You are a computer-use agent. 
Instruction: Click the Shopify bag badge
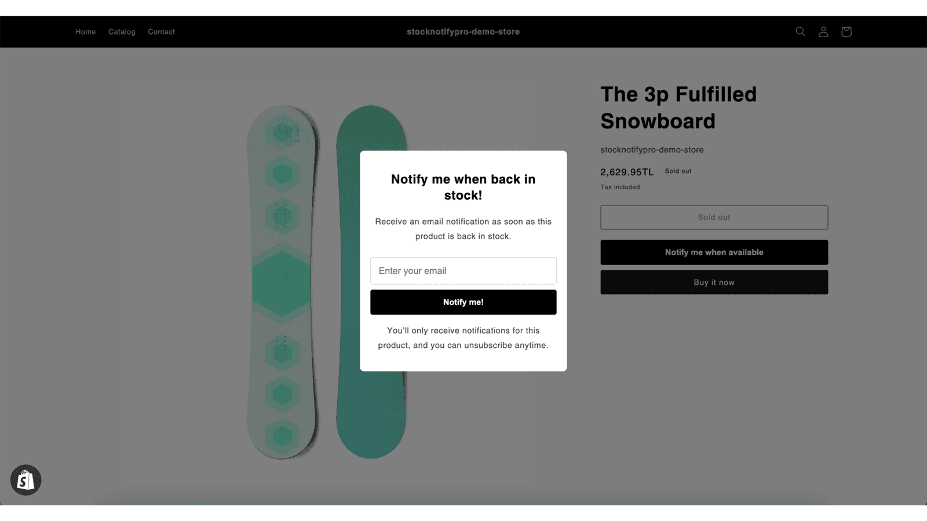click(25, 480)
